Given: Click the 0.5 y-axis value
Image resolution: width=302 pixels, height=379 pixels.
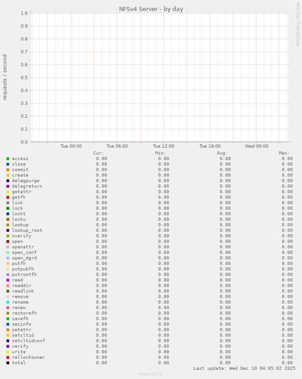Looking at the screenshot, I should coord(24,78).
